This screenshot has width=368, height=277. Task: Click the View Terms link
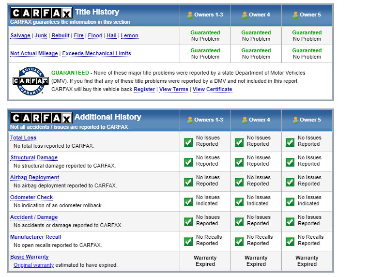(x=174, y=90)
